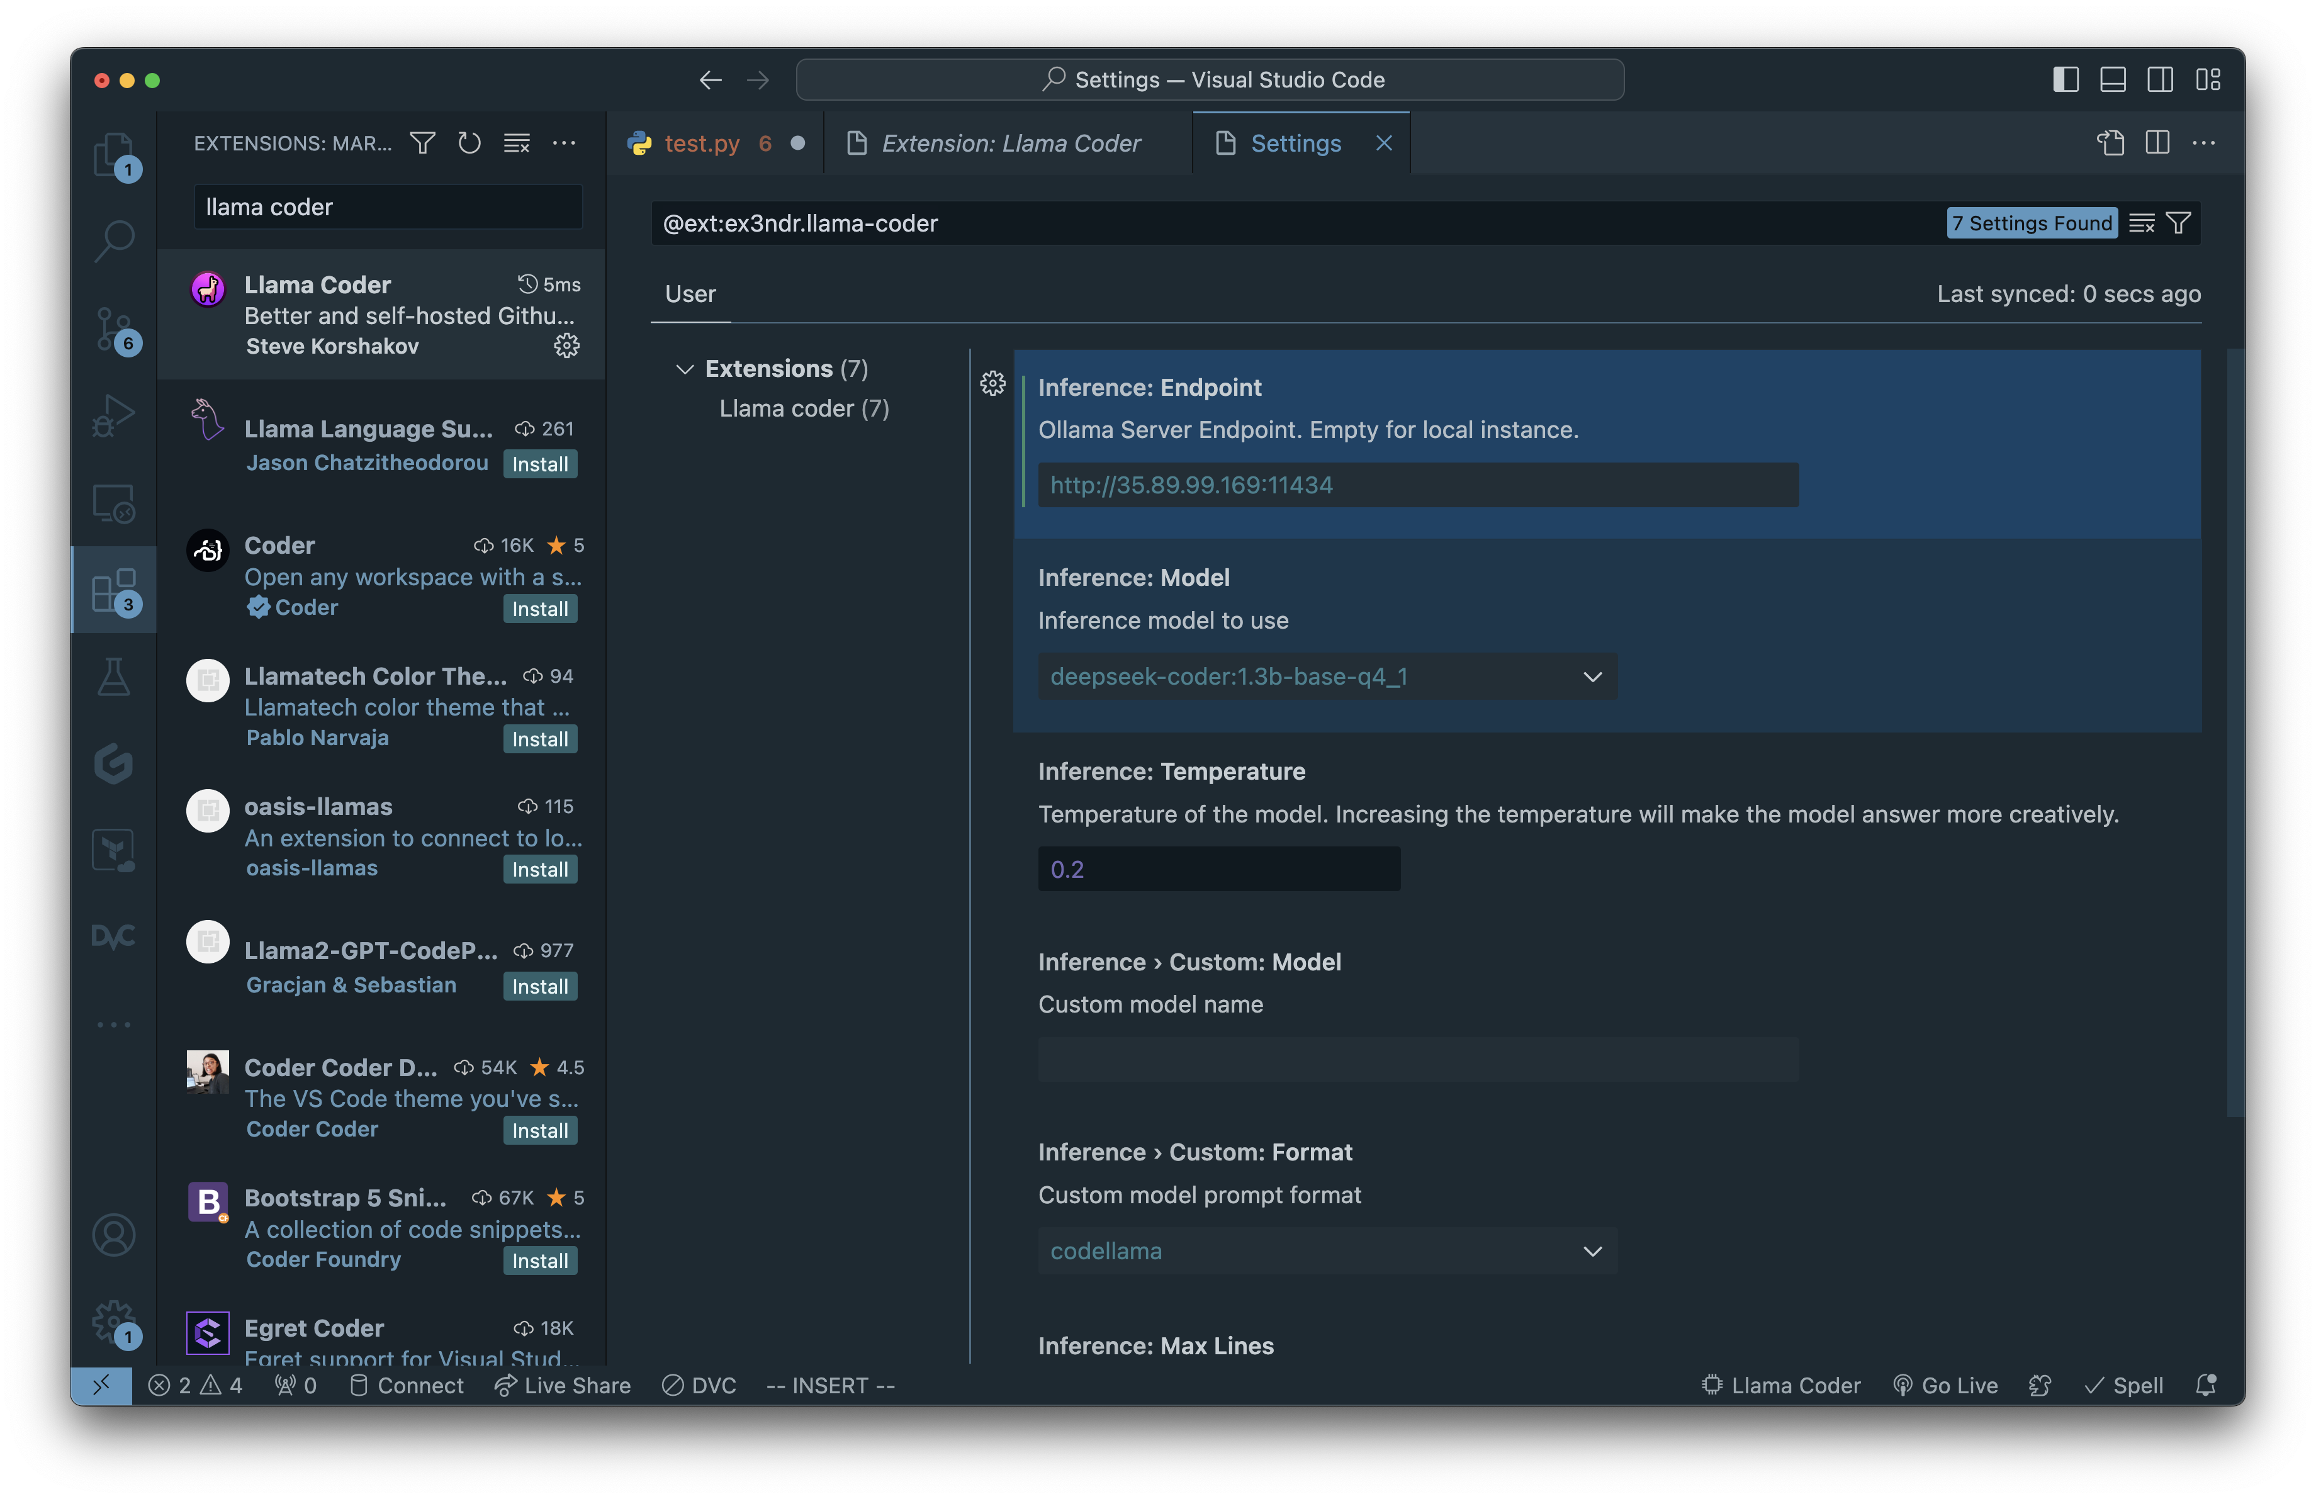Open Llama Coder manage gear icon
Viewport: 2316px width, 1499px height.
tap(566, 346)
